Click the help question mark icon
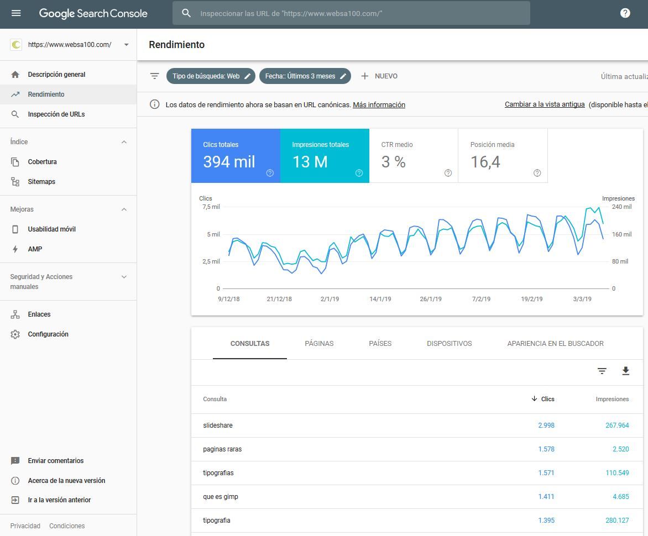Image resolution: width=648 pixels, height=536 pixels. tap(625, 13)
